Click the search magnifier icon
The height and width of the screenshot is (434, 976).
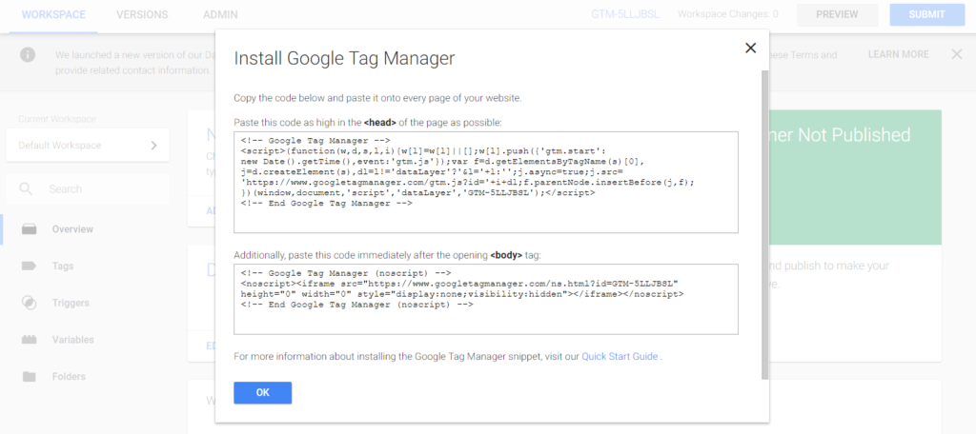point(26,189)
